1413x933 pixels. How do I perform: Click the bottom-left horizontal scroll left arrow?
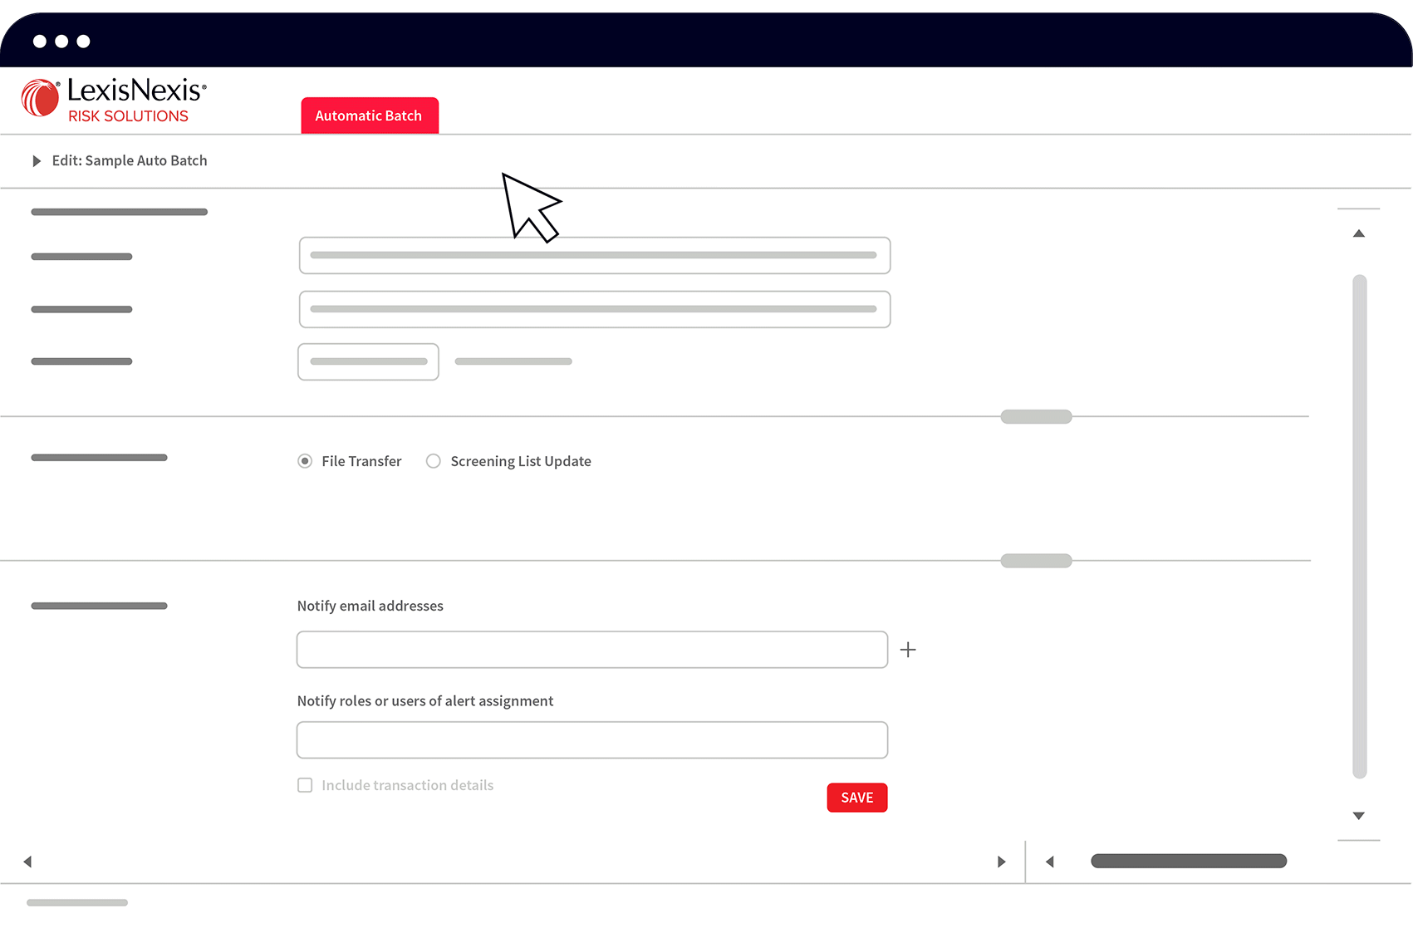coord(27,862)
